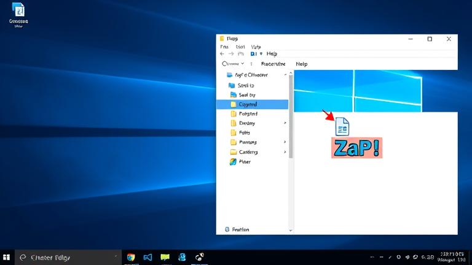Select the document file icon in the content pane
472x265 pixels.
tap(342, 126)
